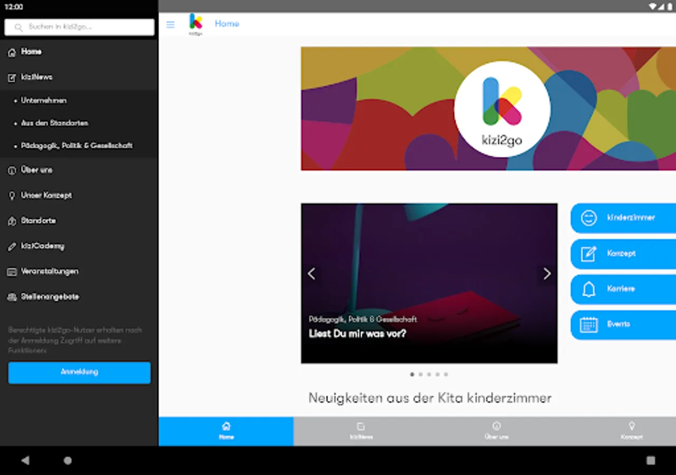Screen dimensions: 676x475
Task: Select Aus den Standorten submenu entry
Action: 79,123
